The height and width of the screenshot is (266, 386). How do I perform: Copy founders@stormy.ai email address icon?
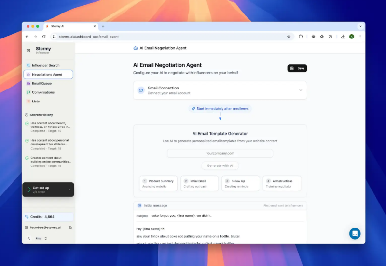pyautogui.click(x=70, y=228)
